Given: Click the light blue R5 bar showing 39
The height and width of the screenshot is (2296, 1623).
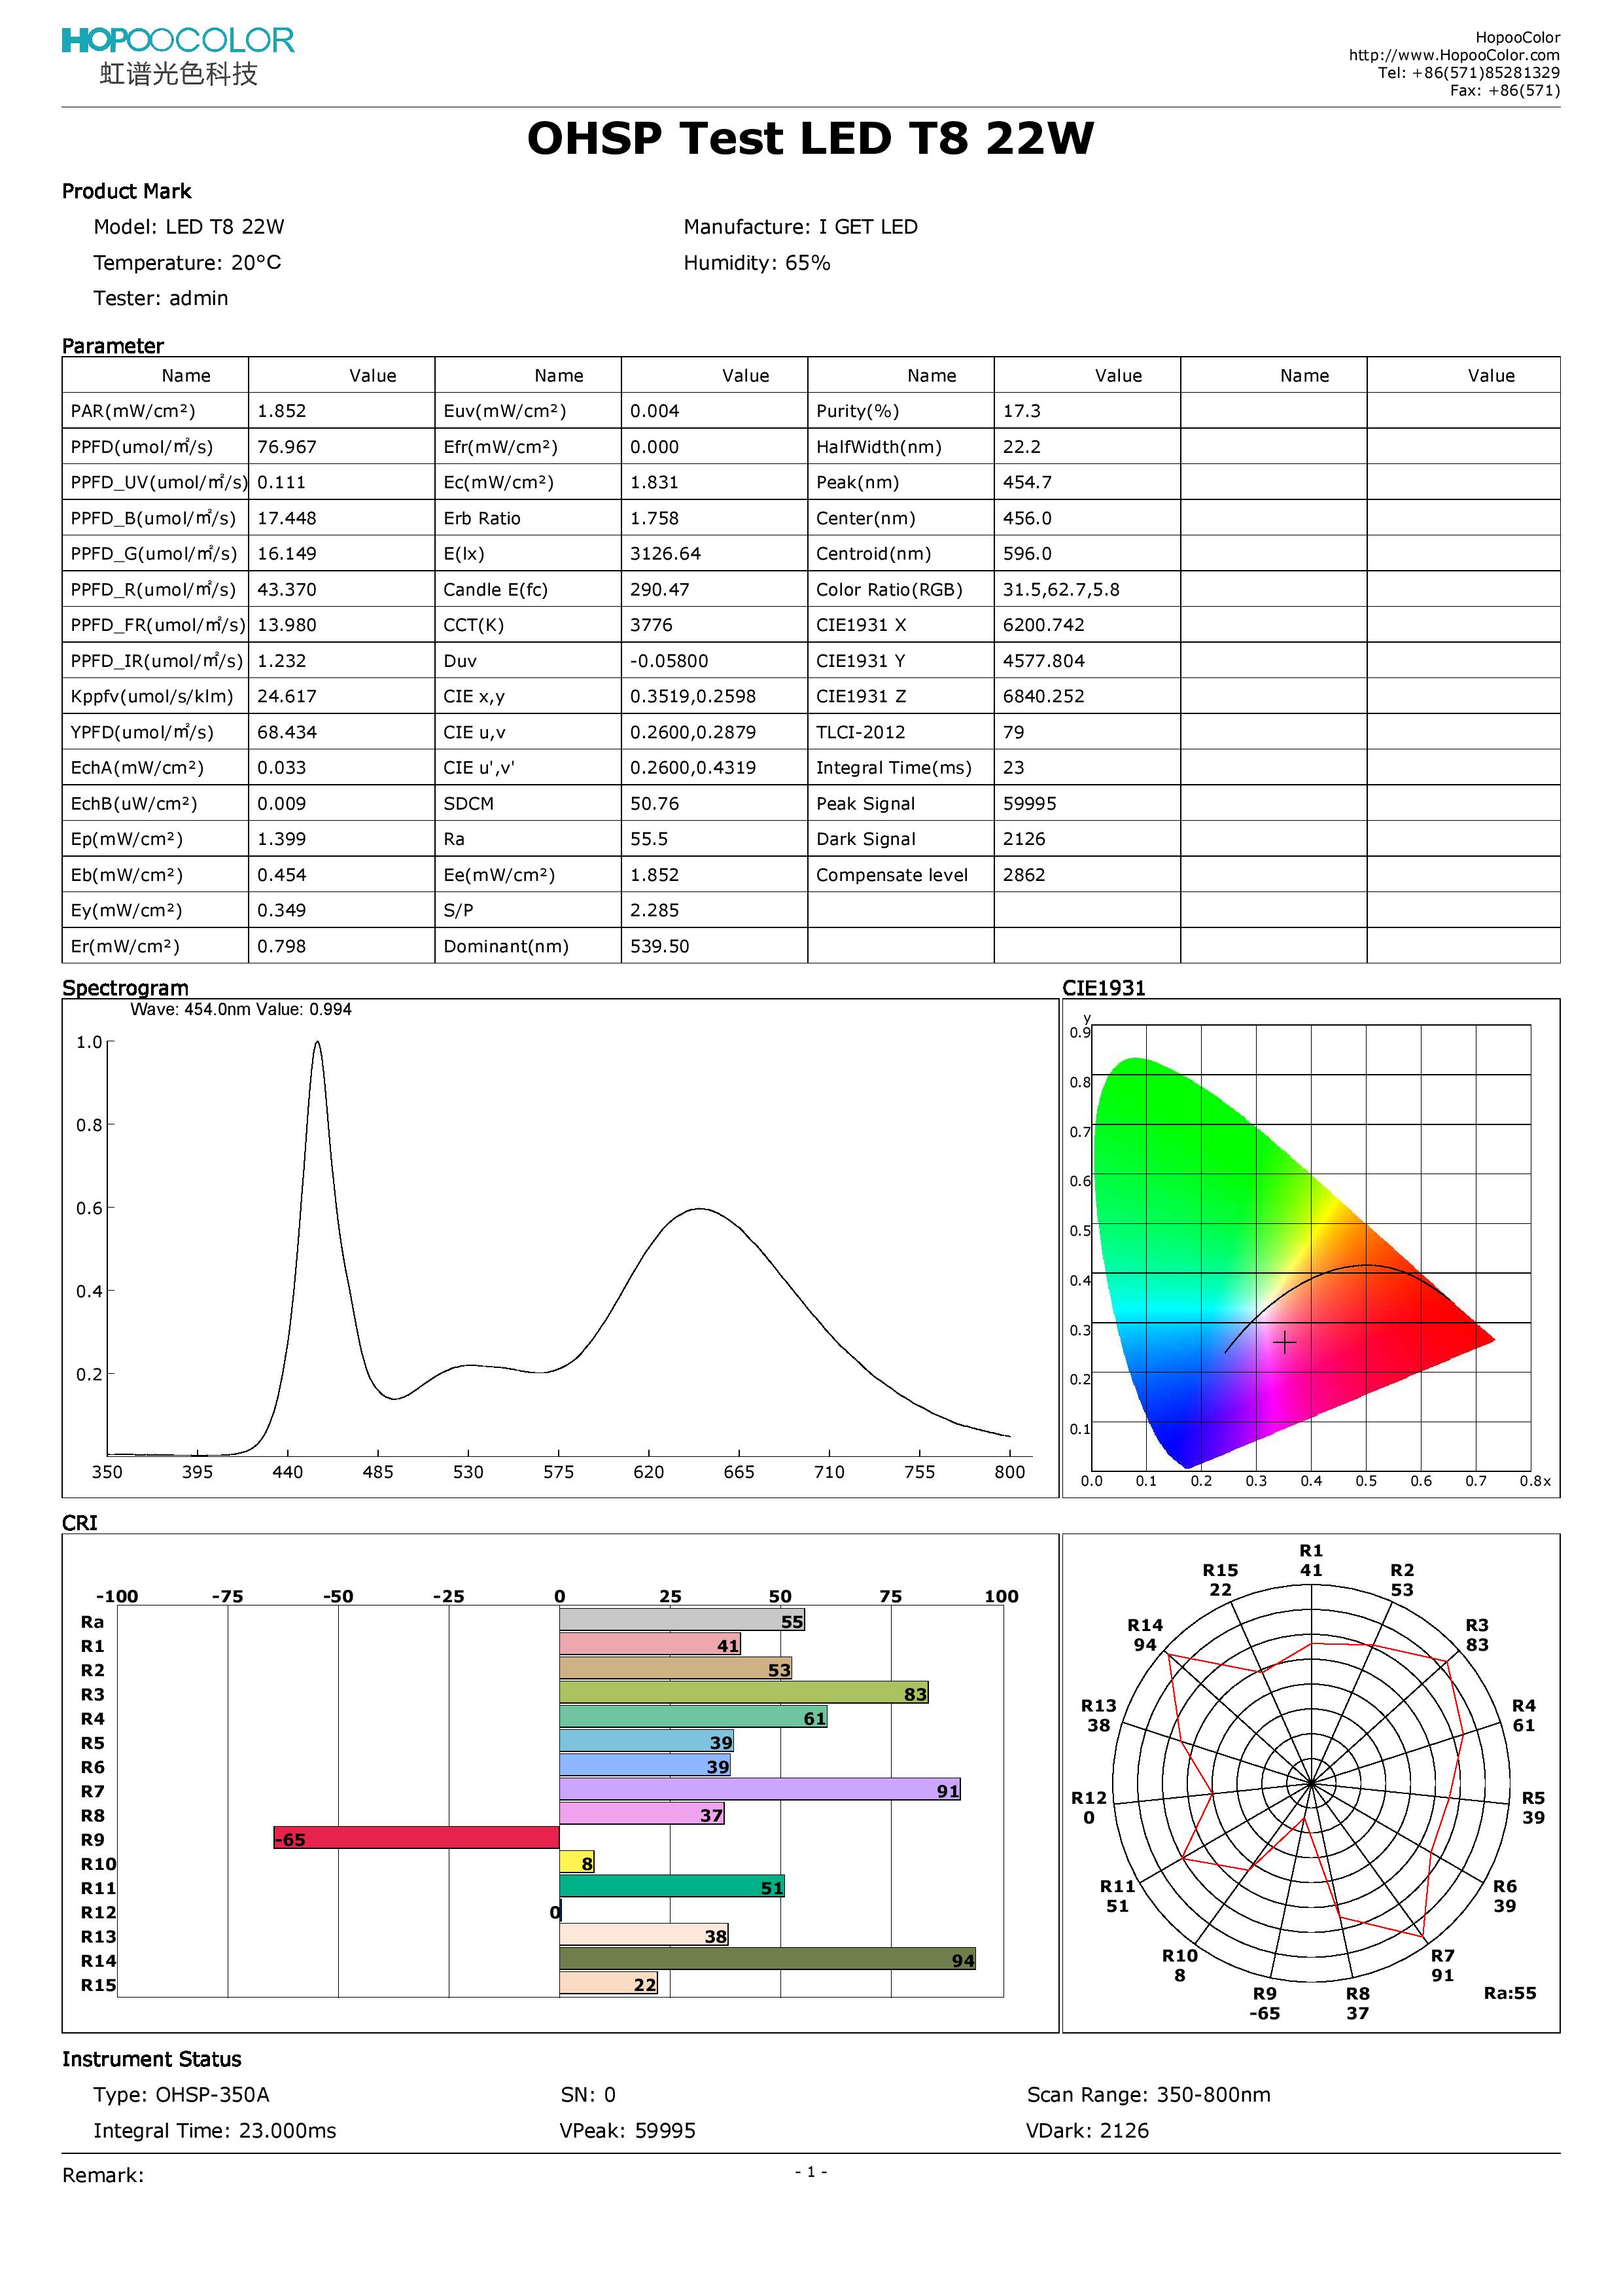Looking at the screenshot, I should (x=646, y=1741).
